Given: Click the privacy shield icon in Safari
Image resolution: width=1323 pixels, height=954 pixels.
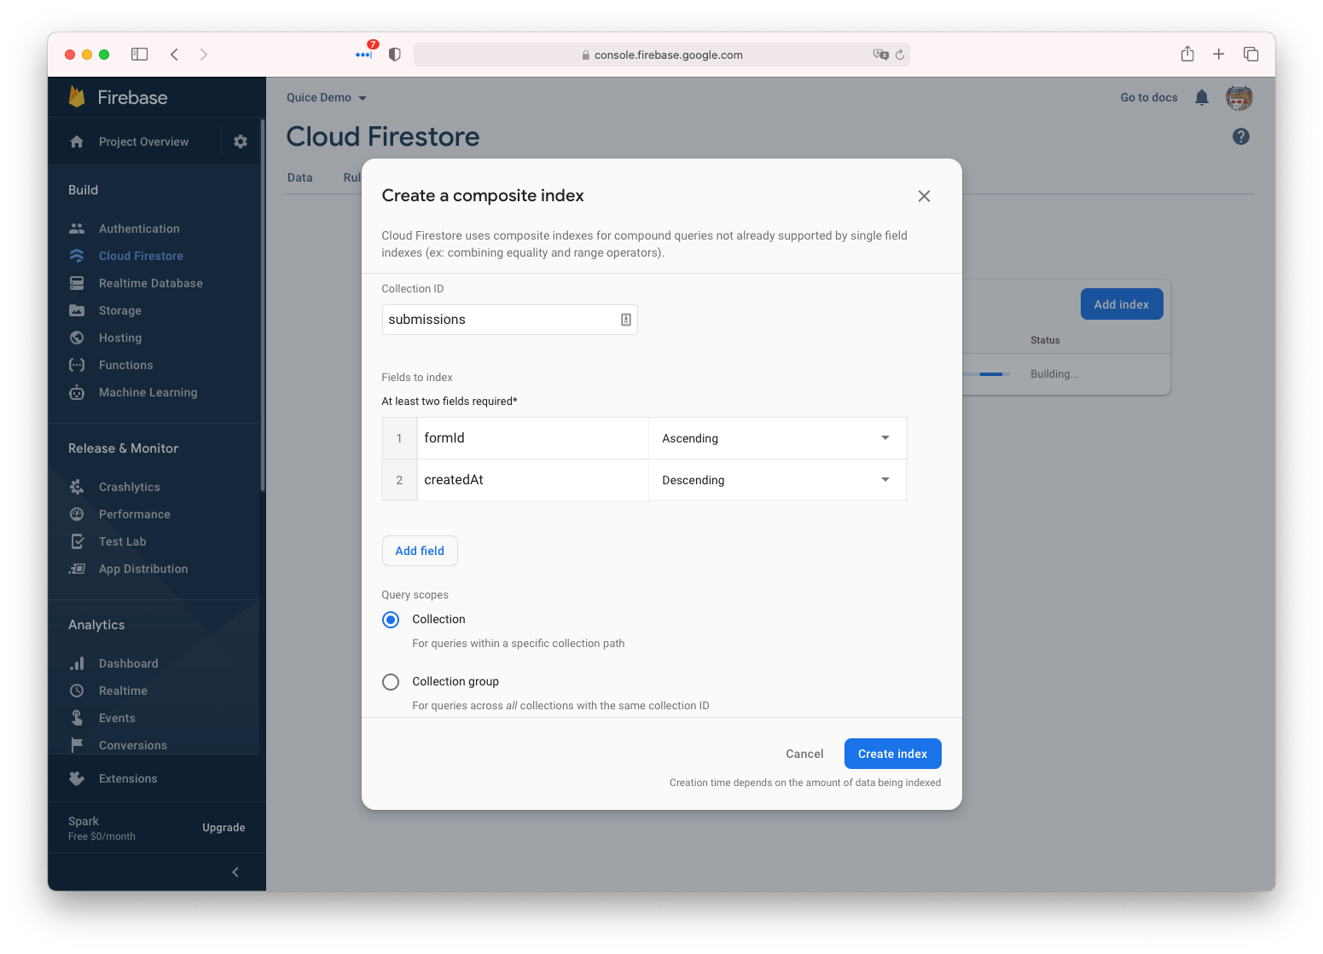Looking at the screenshot, I should click(x=394, y=55).
